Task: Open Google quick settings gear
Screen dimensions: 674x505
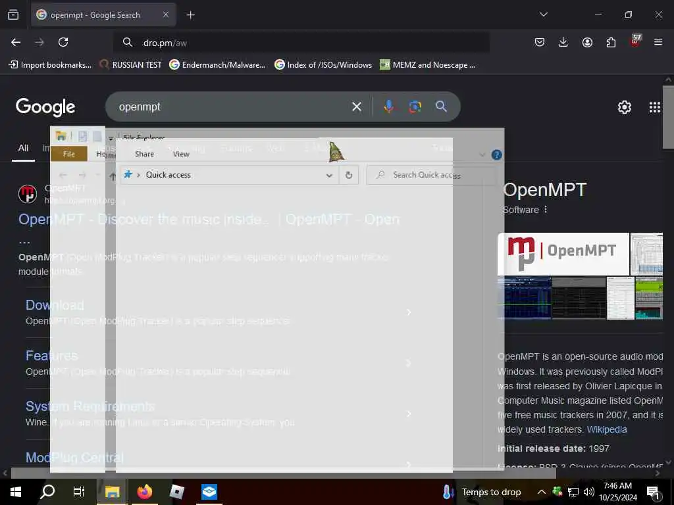Action: 624,107
